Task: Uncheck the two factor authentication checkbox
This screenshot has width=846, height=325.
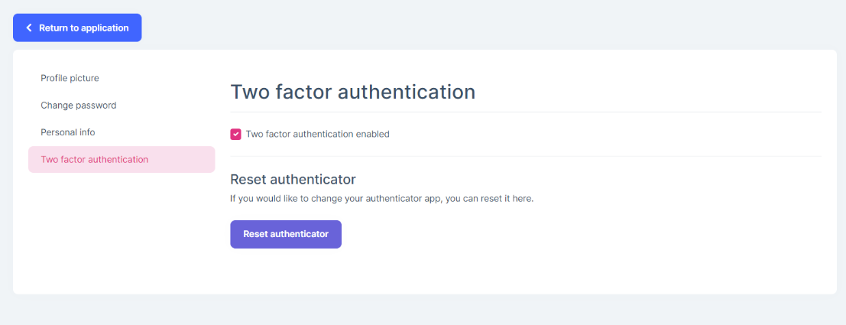Action: pyautogui.click(x=236, y=134)
